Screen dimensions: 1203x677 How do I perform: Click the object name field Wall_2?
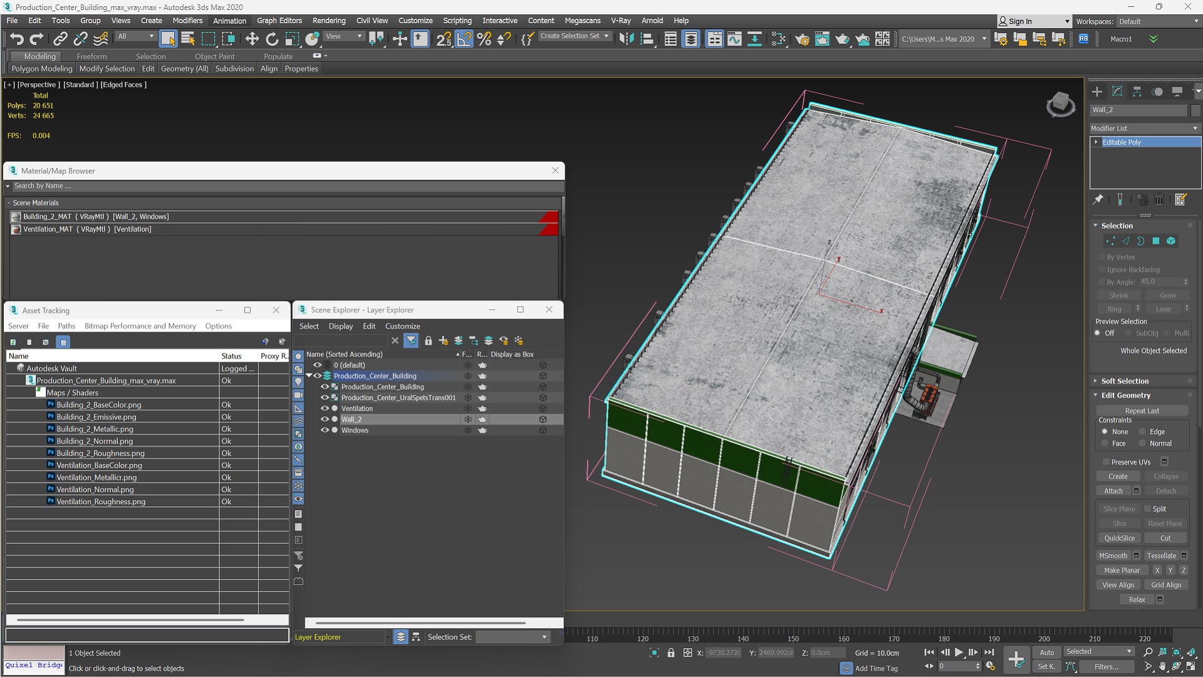1138,110
